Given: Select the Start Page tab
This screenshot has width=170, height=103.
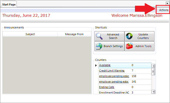Looking at the screenshot, I should click(x=9, y=4).
